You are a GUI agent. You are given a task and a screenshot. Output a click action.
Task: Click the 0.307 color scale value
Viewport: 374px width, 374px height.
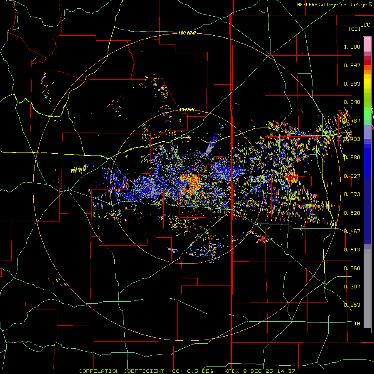352,287
